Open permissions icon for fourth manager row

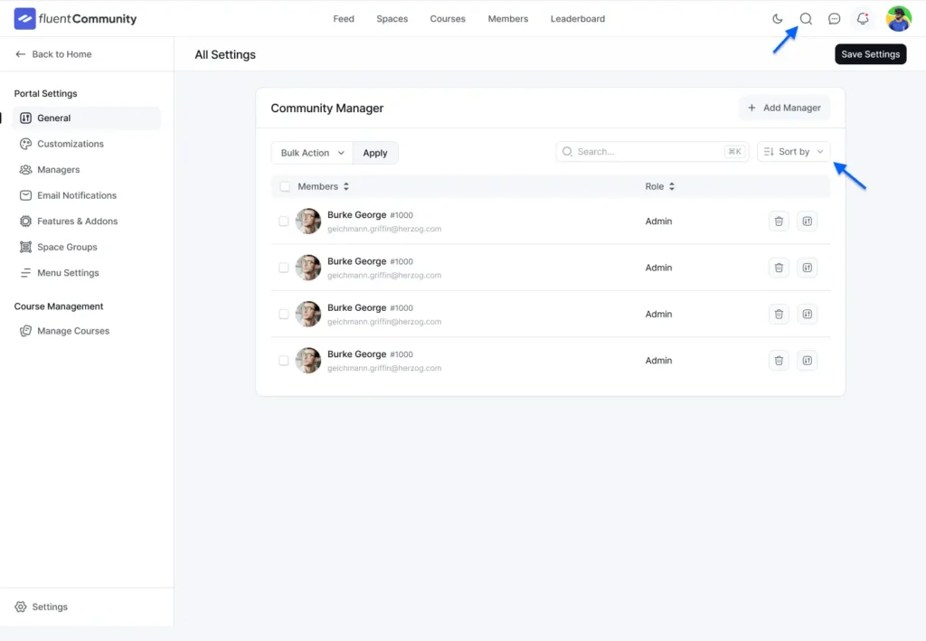coord(807,361)
